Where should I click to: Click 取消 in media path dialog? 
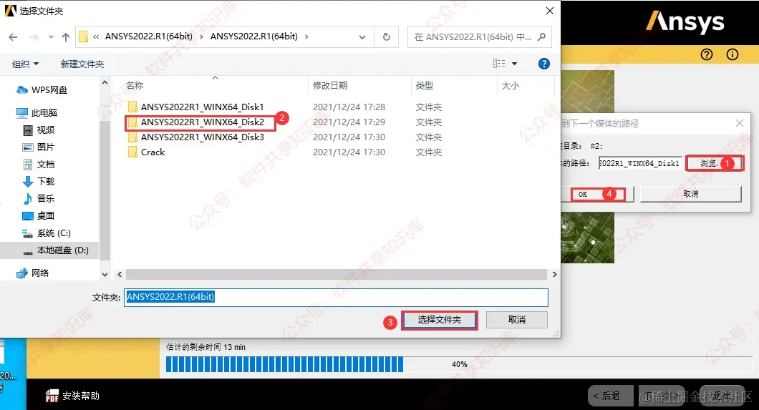[691, 194]
